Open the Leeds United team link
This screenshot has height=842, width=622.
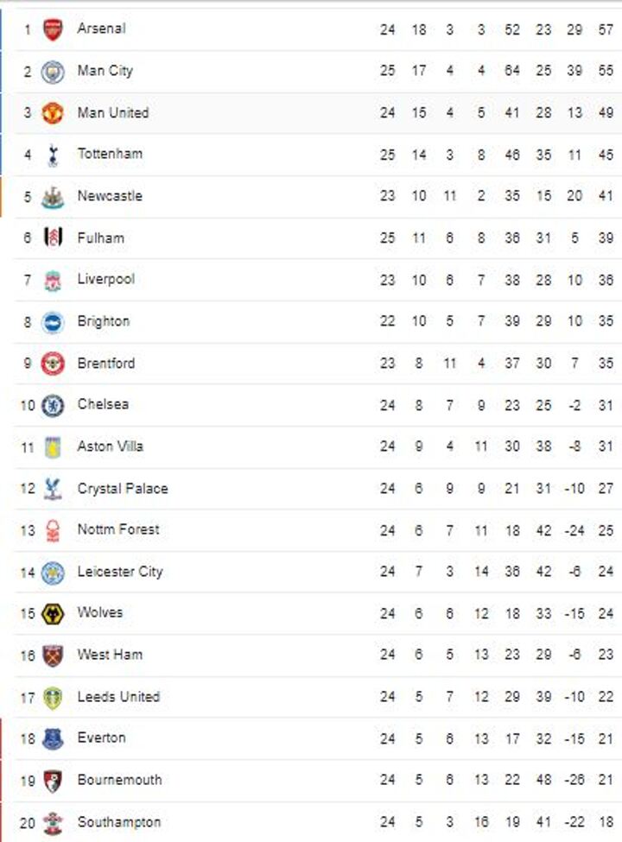118,696
